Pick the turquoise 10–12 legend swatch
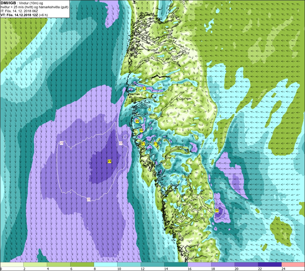 click(129, 265)
